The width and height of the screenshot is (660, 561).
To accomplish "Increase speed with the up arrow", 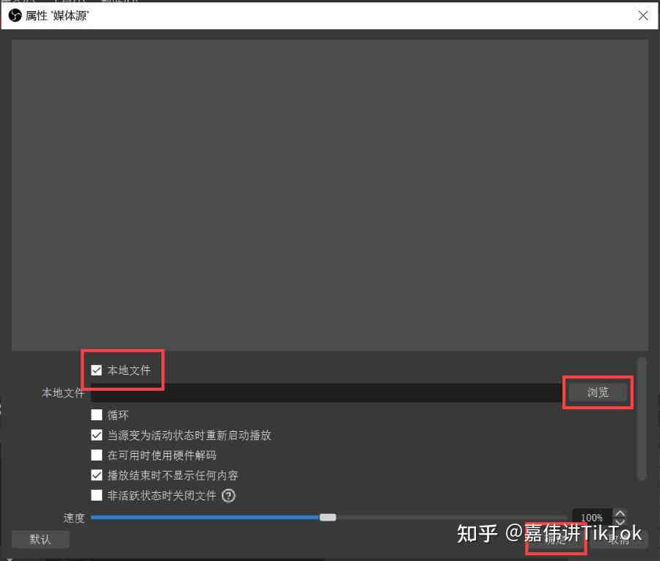I will coord(620,513).
